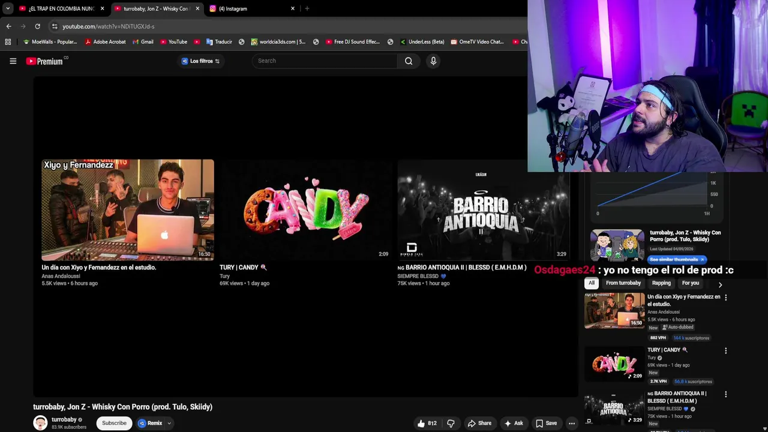Like the video (812 likes)
Screen dimensions: 768x432
[427, 423]
